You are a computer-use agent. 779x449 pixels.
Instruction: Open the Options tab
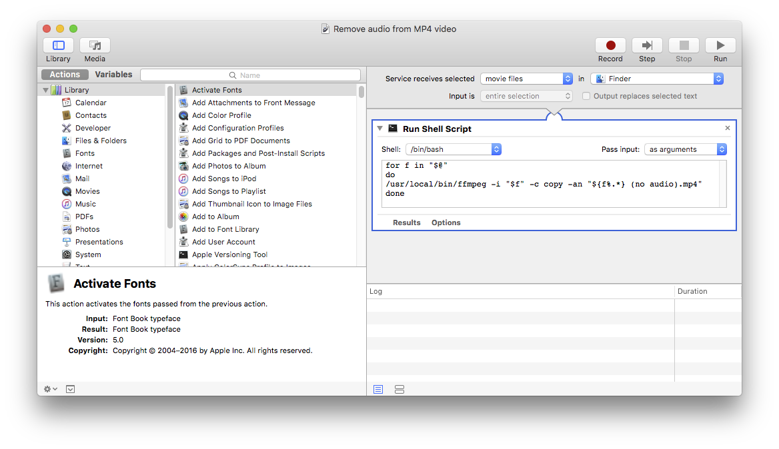(x=446, y=223)
